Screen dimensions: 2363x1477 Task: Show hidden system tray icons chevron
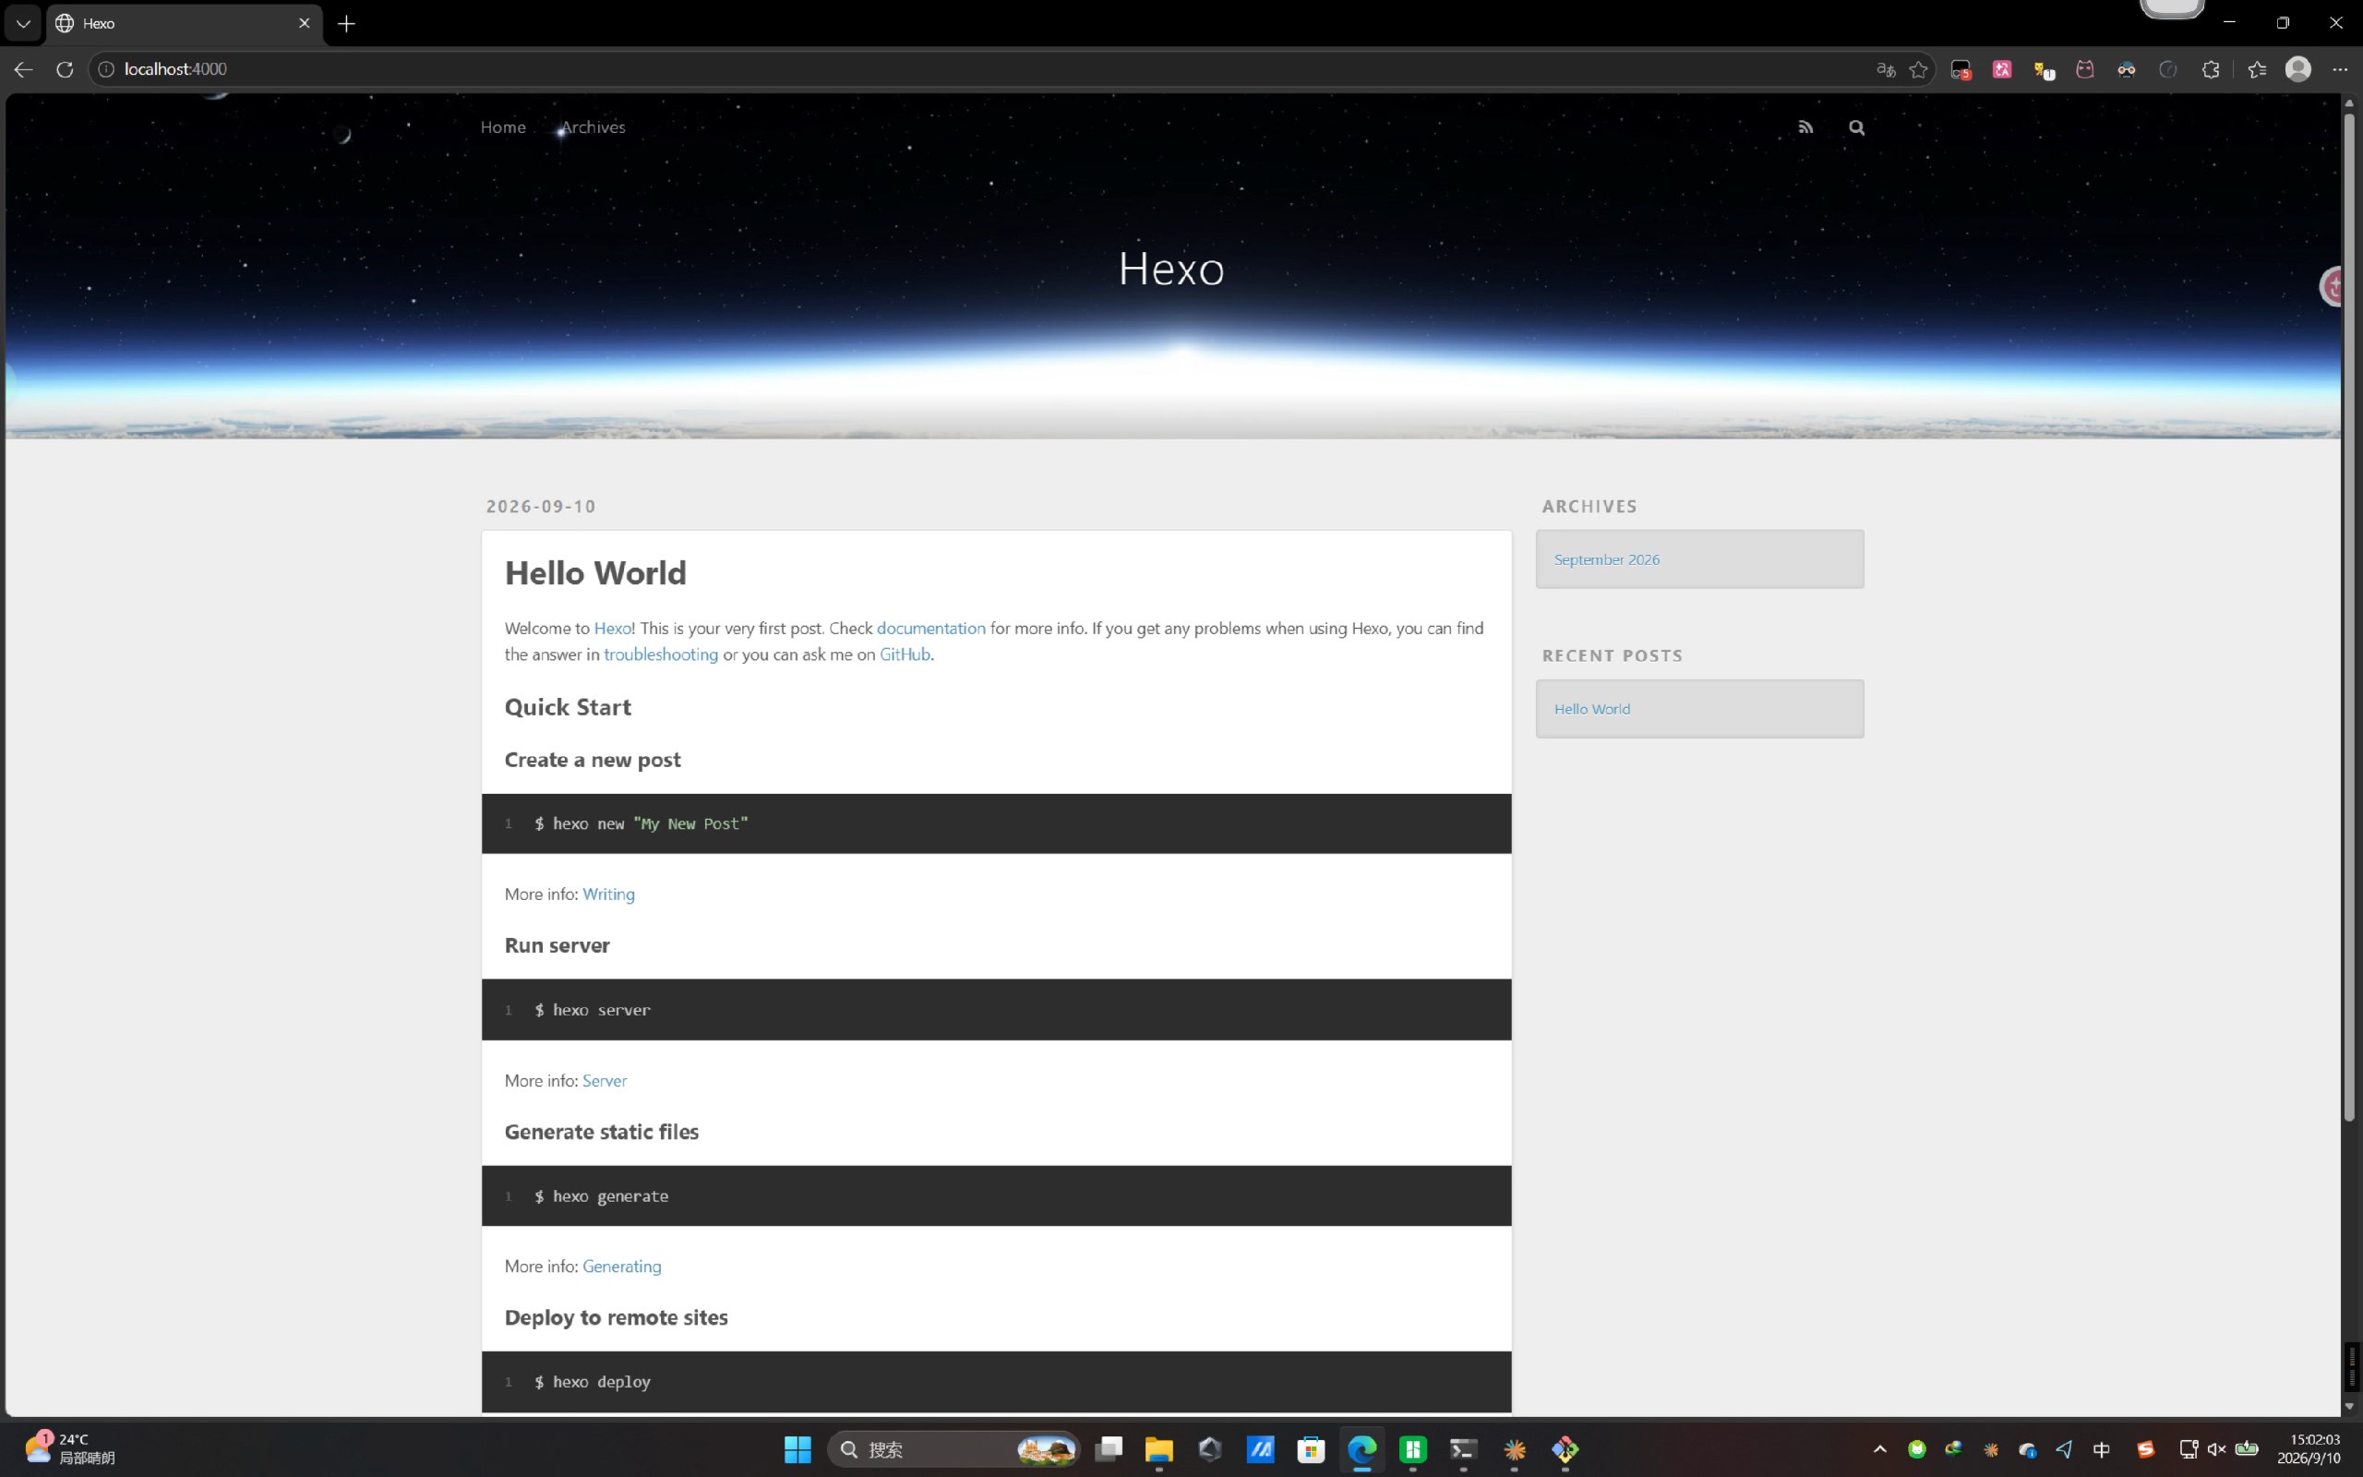(x=1879, y=1449)
